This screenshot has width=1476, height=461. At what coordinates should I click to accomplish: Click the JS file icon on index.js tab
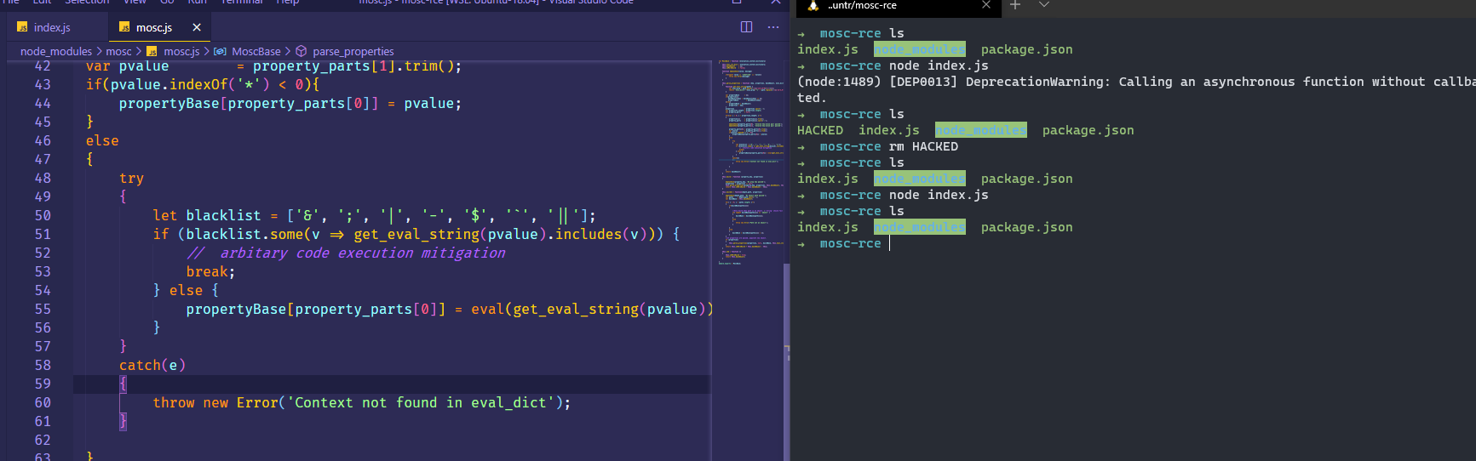click(x=22, y=28)
